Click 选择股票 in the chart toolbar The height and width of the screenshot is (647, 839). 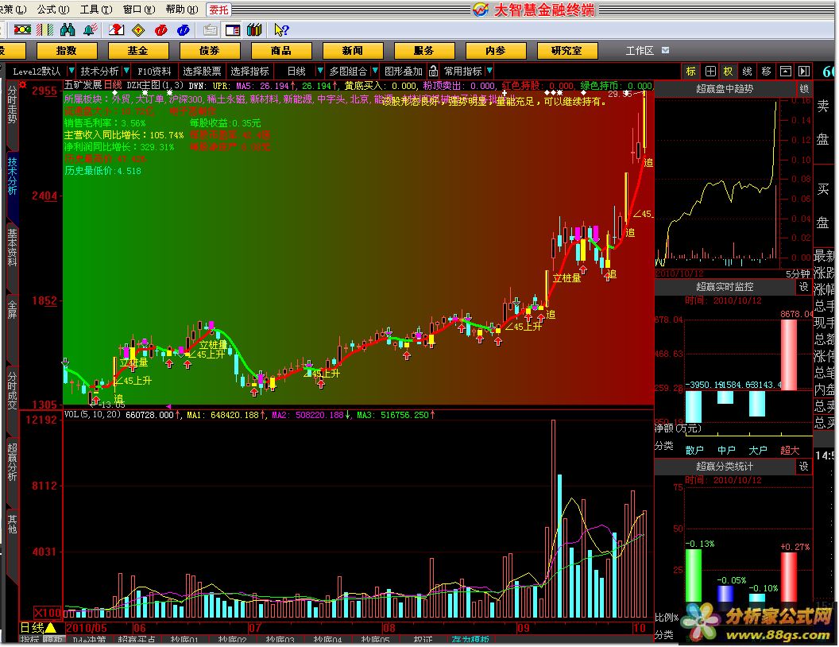click(202, 72)
